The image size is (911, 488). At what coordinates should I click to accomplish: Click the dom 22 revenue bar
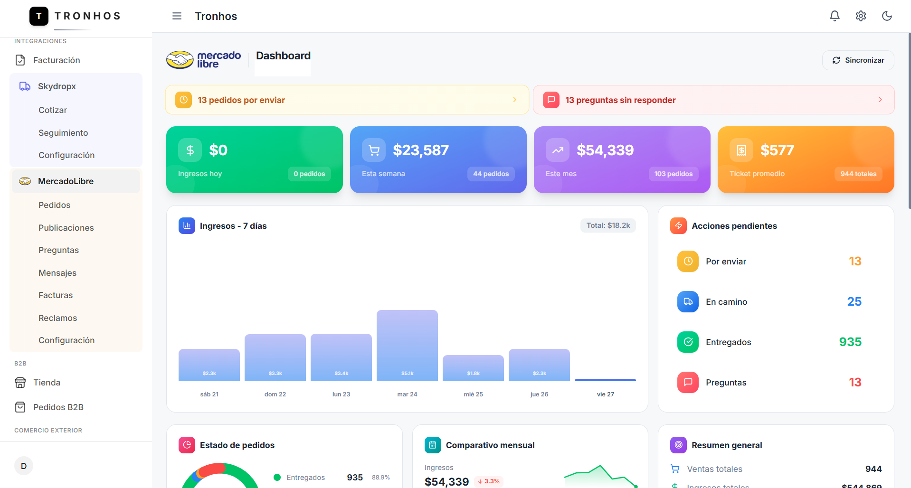click(x=275, y=357)
